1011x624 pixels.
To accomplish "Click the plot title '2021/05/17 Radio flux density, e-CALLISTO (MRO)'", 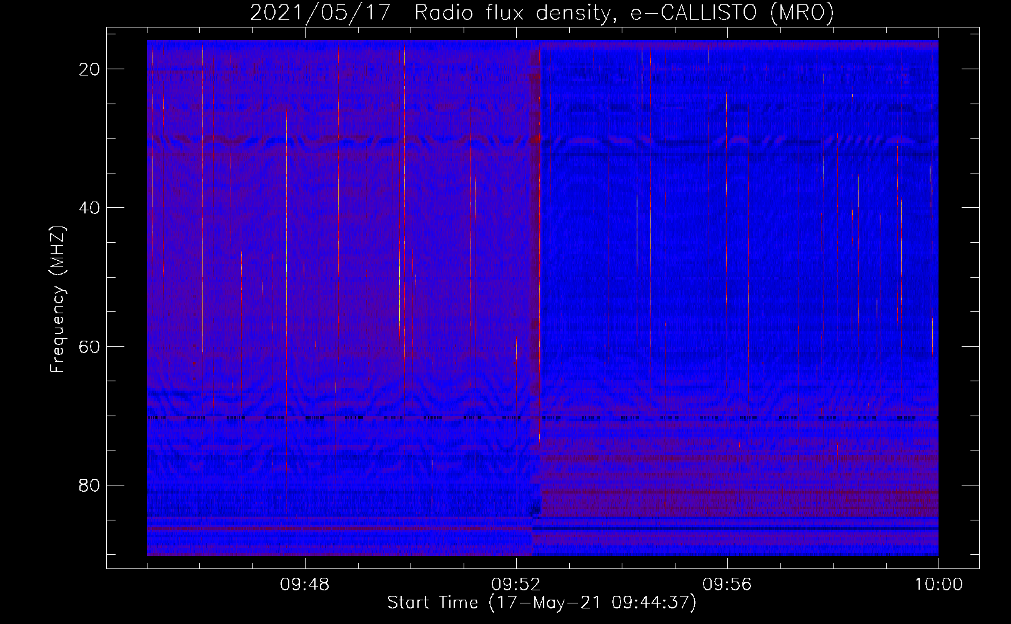I will [542, 12].
